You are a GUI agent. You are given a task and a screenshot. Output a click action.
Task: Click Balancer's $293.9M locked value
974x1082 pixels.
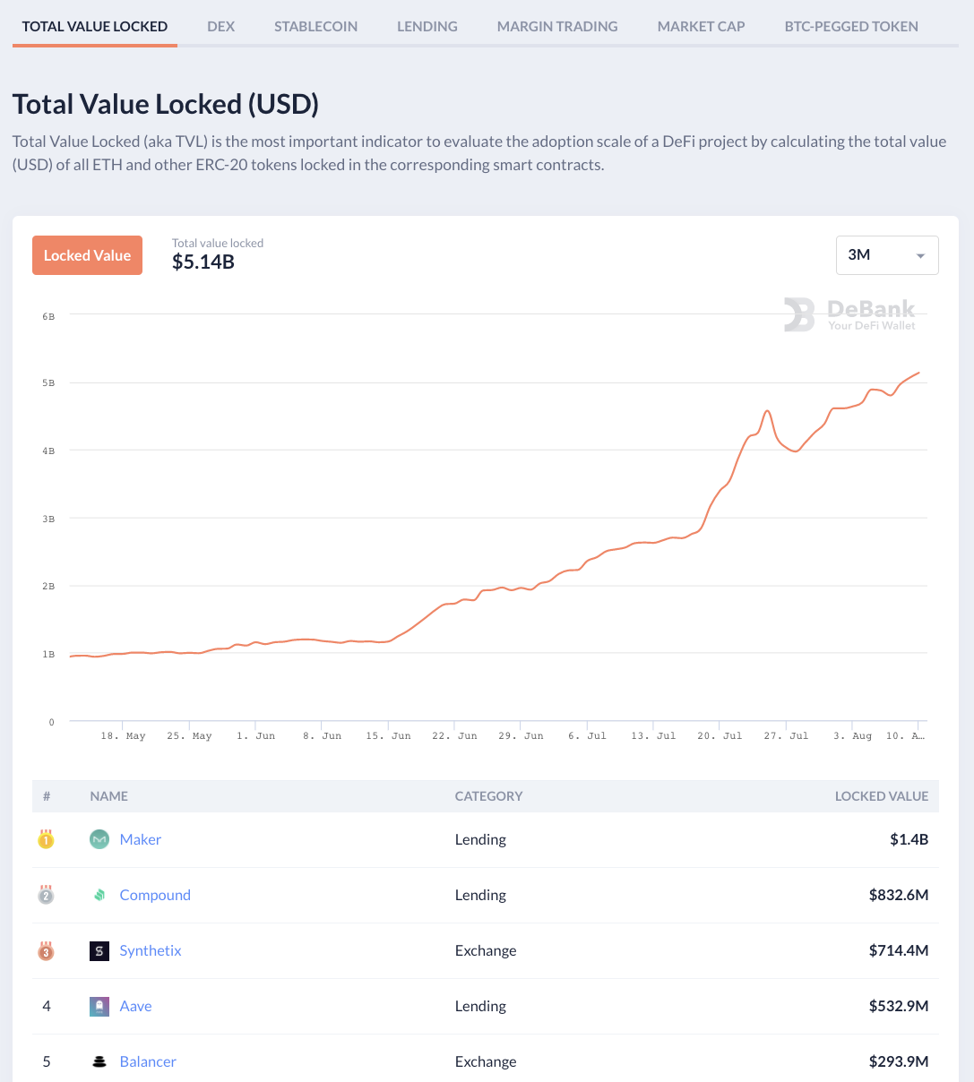[x=899, y=1061]
